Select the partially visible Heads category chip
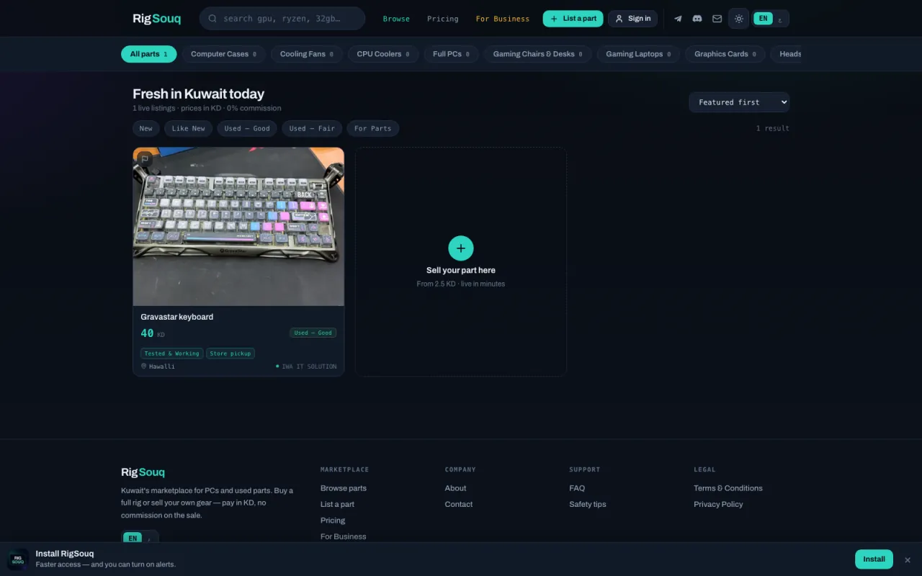 787,54
